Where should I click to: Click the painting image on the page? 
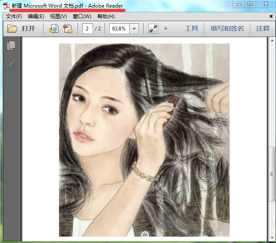(x=144, y=140)
